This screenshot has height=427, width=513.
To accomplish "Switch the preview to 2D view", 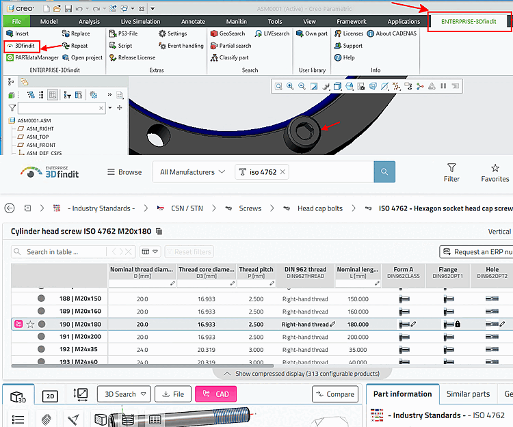I will [50, 396].
